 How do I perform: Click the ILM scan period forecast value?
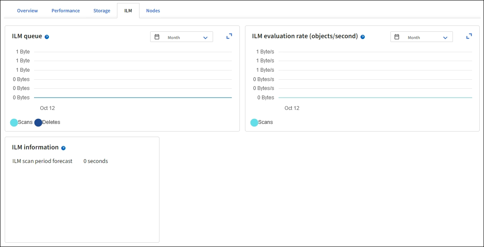click(x=96, y=161)
